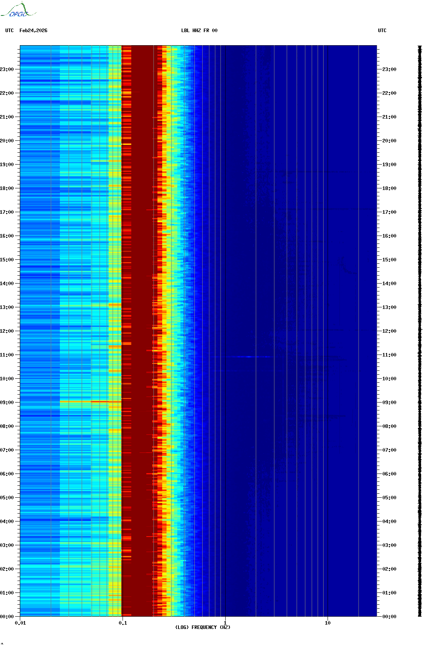This screenshot has height=648, width=437.
Task: Select the 04:00 tick on right time axis
Action: point(389,521)
